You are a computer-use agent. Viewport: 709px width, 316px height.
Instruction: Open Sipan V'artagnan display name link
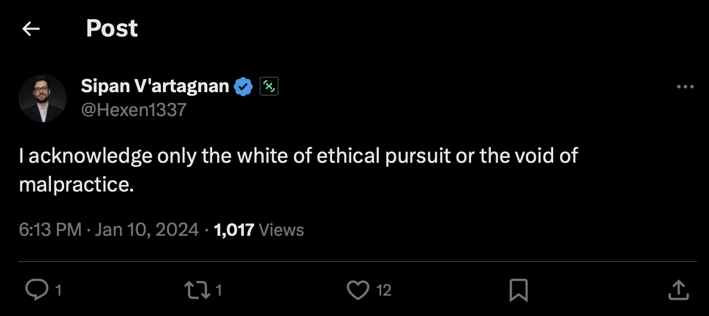(x=155, y=87)
